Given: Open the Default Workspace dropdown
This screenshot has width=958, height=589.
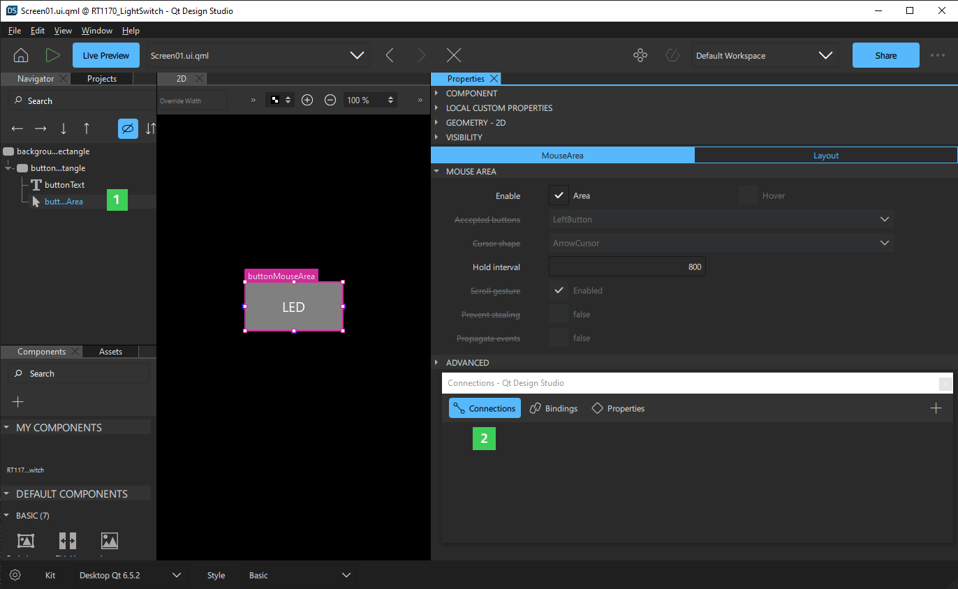Looking at the screenshot, I should coord(765,55).
